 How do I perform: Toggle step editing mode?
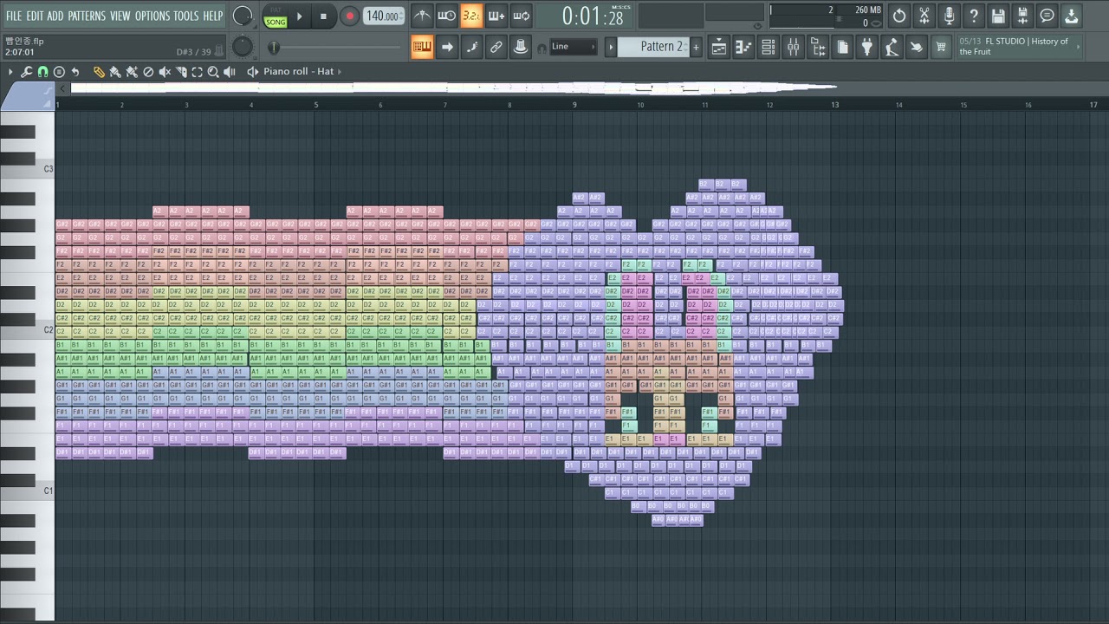tap(472, 47)
